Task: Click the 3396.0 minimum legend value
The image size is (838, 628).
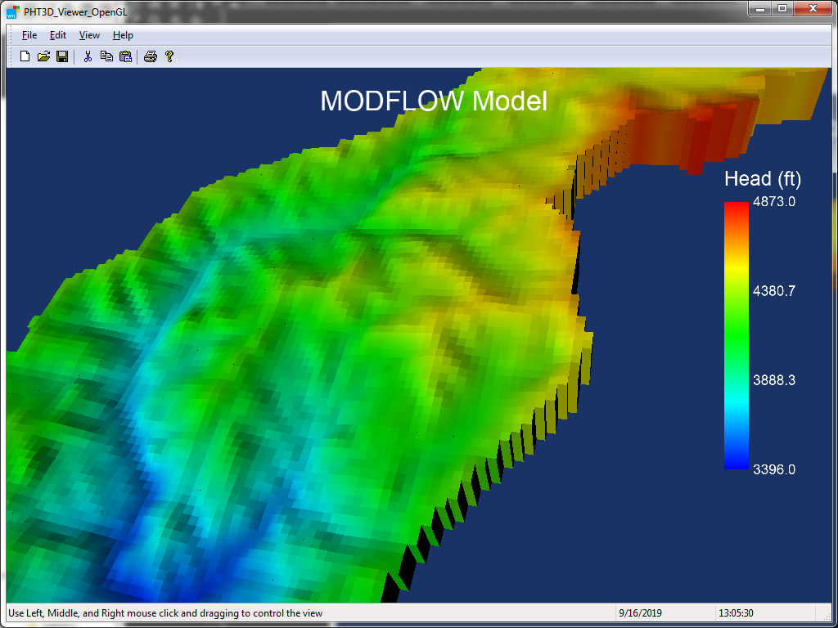Action: [774, 469]
